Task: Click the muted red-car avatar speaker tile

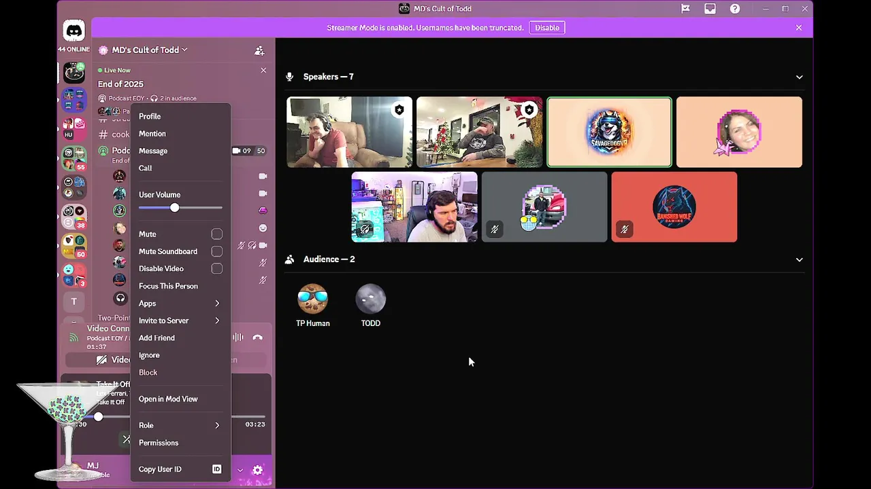Action: (x=544, y=206)
